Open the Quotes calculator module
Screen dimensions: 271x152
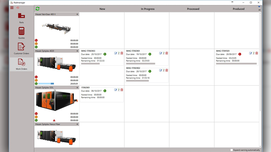(21, 33)
